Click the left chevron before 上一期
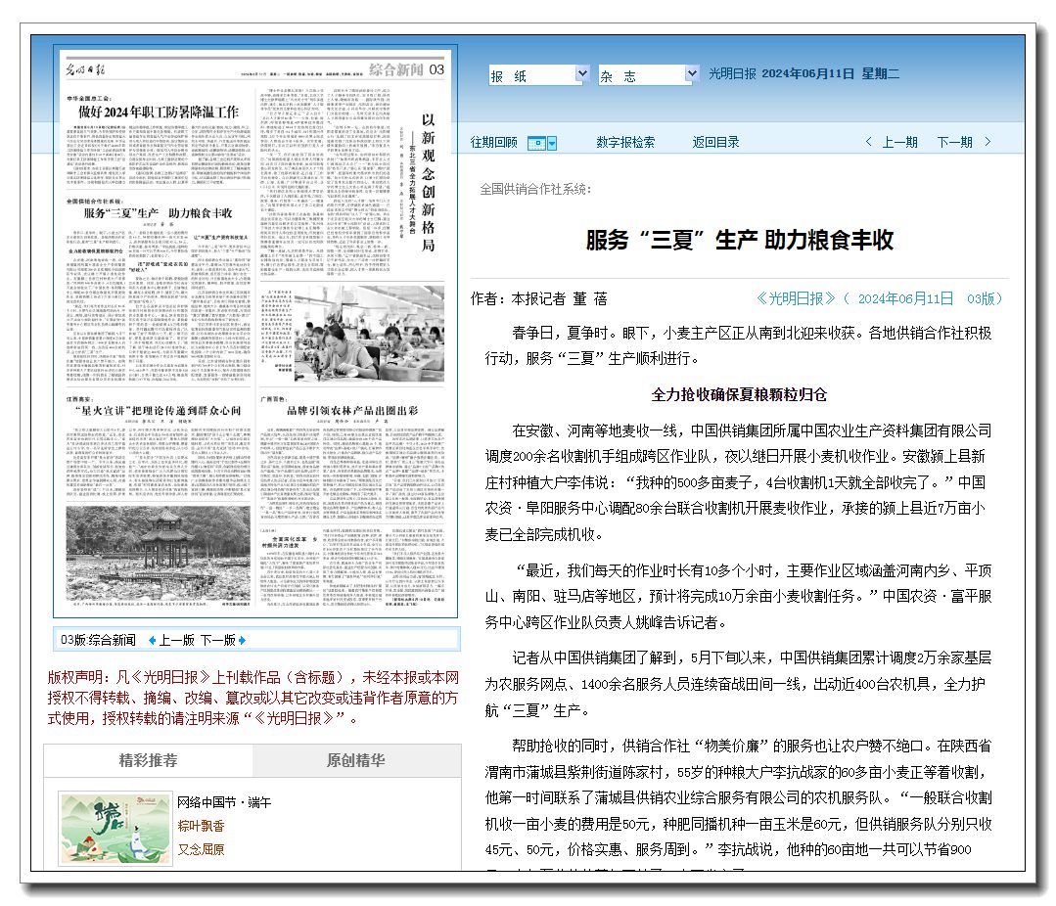The height and width of the screenshot is (906, 1056). click(x=868, y=141)
